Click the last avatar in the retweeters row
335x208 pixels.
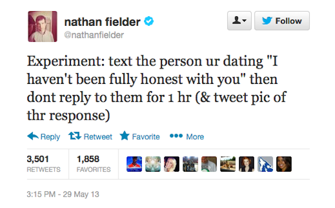point(284,164)
